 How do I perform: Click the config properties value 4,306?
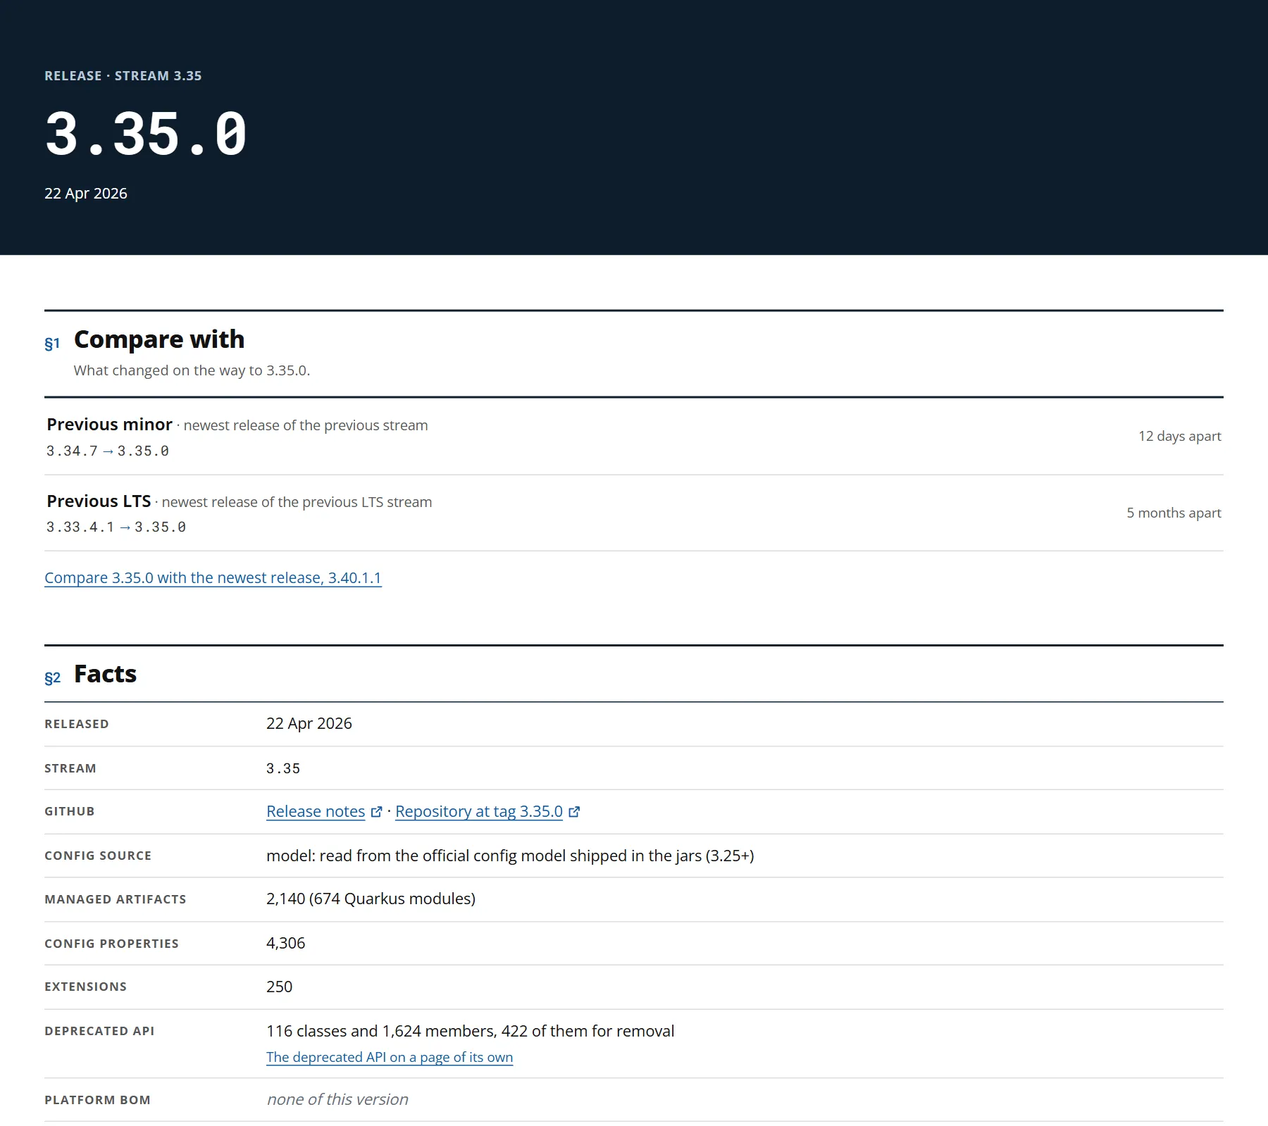point(286,943)
